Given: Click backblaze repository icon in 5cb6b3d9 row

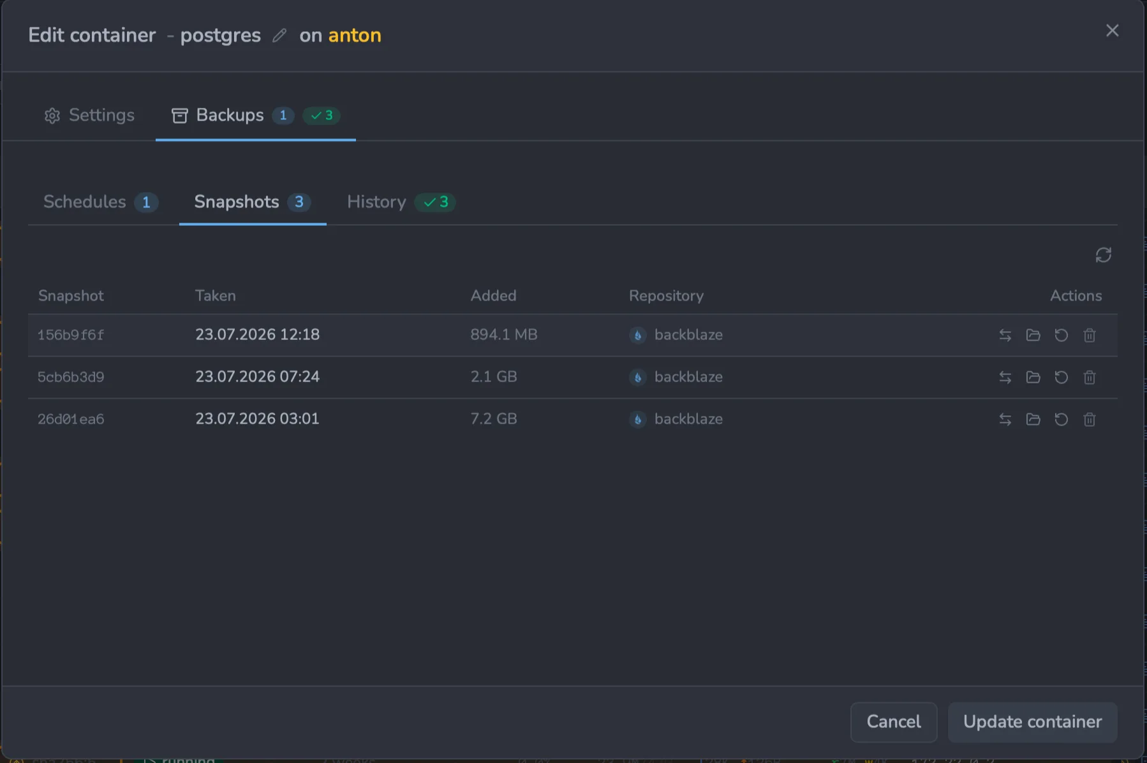Looking at the screenshot, I should coord(637,377).
